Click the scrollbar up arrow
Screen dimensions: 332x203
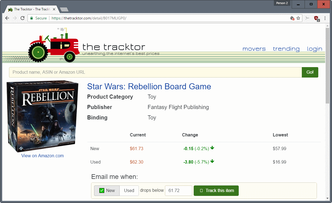point(327,26)
